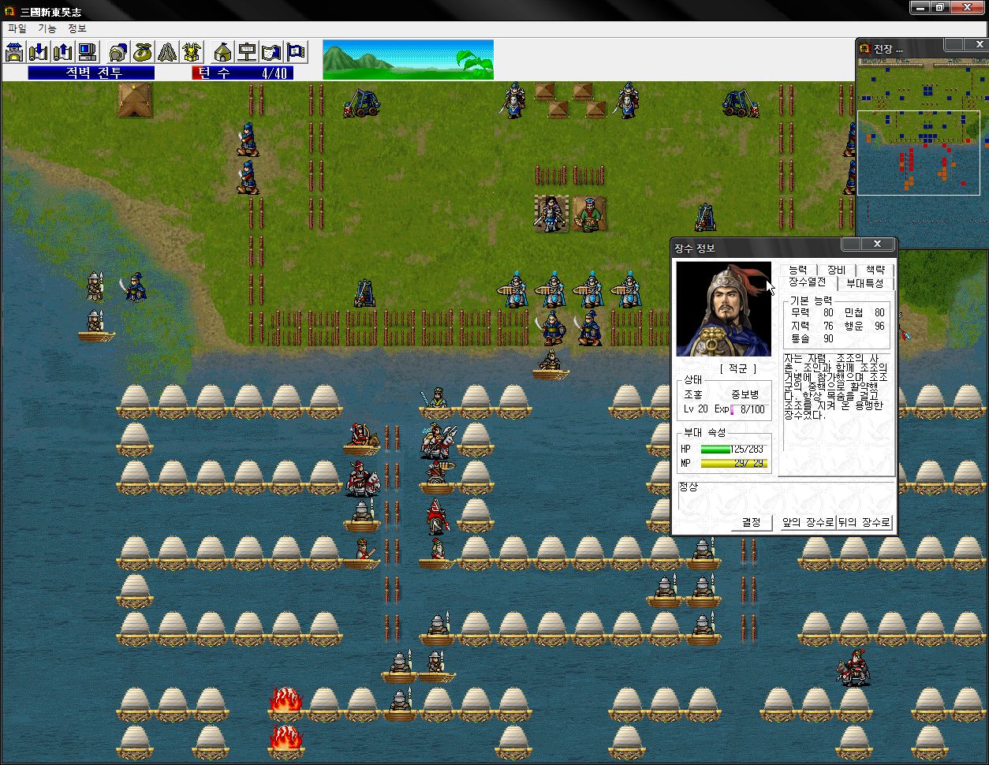989x765 pixels.
Task: Click the map with down arrow icon
Action: 38,52
